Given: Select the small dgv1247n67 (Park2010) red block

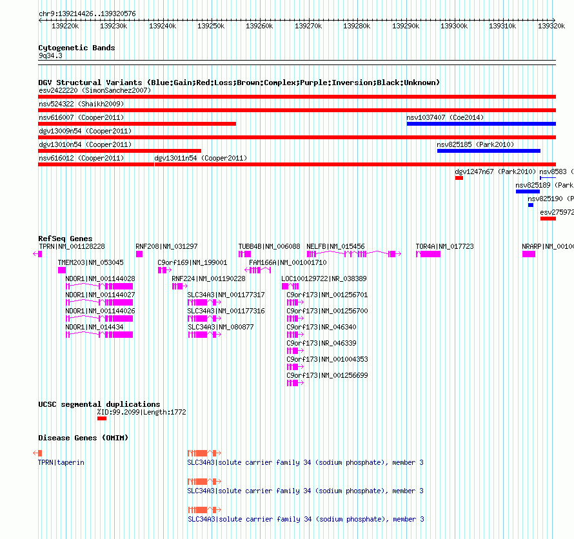Looking at the screenshot, I should [x=459, y=178].
